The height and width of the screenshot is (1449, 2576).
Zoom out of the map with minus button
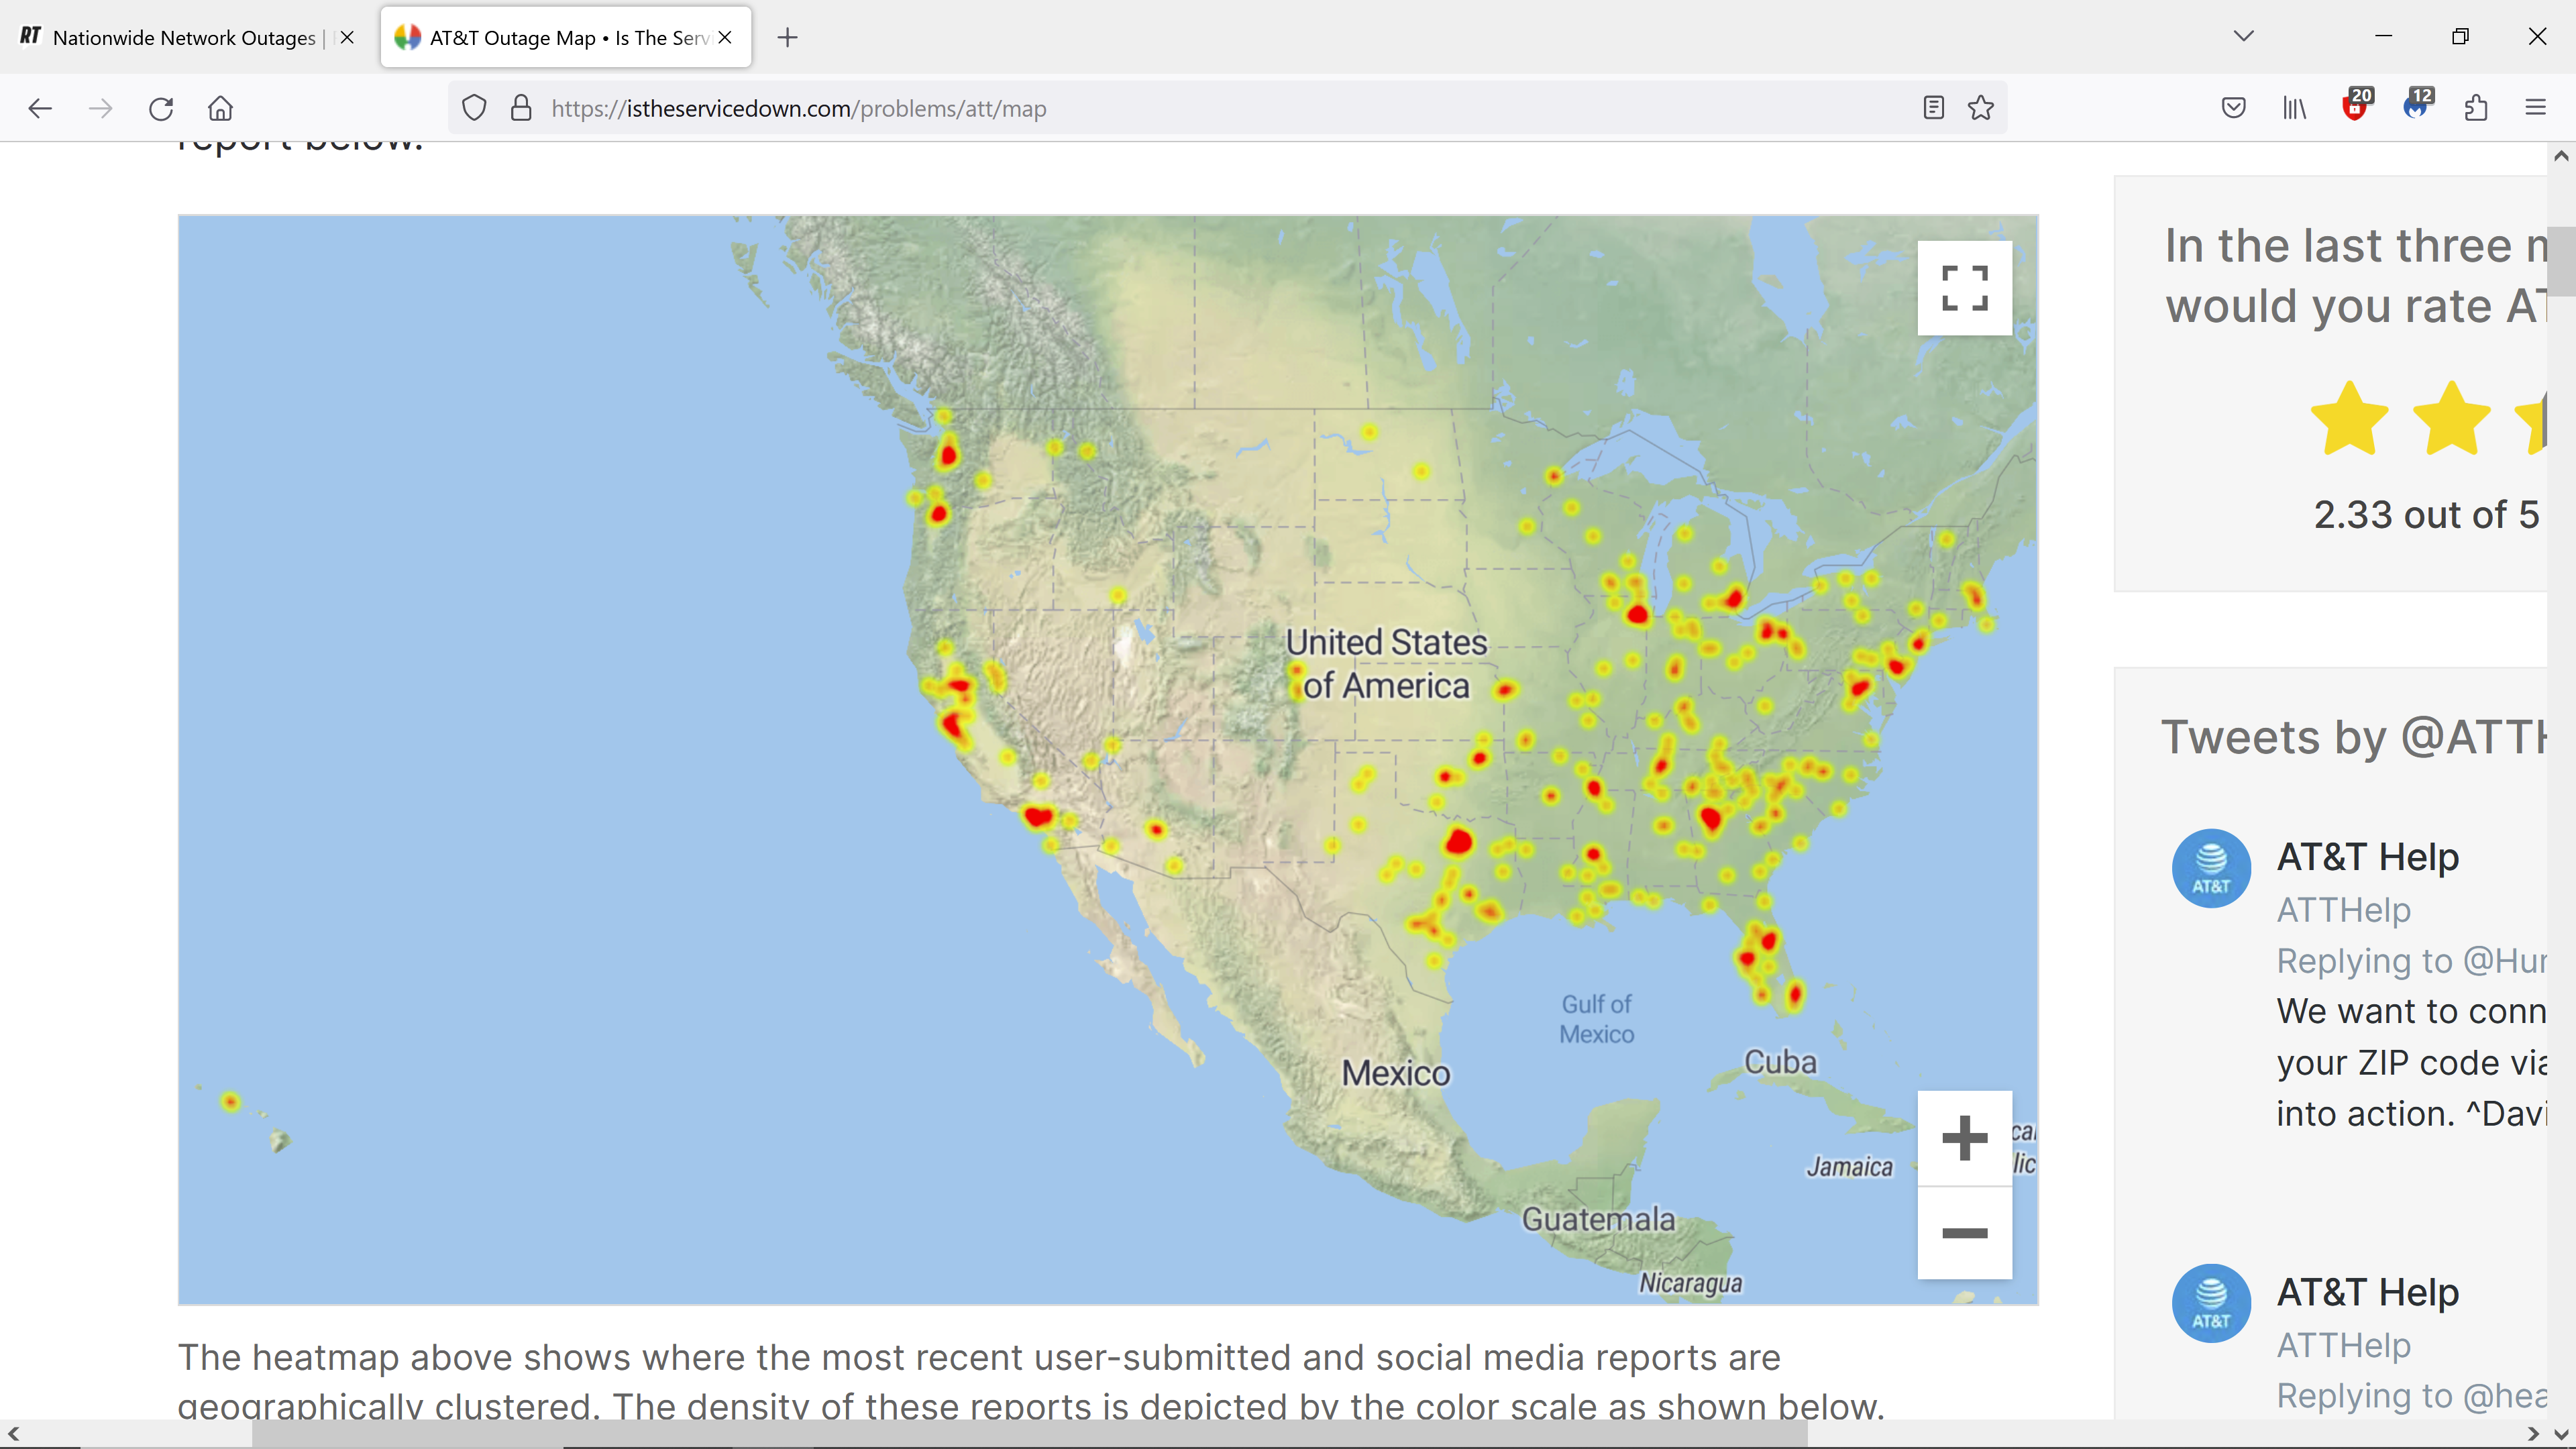click(1964, 1233)
